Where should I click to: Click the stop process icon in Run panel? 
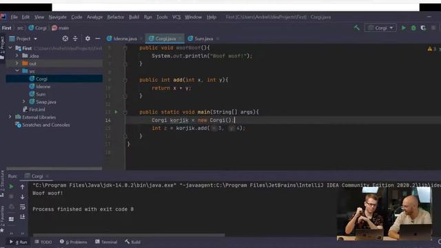11,196
